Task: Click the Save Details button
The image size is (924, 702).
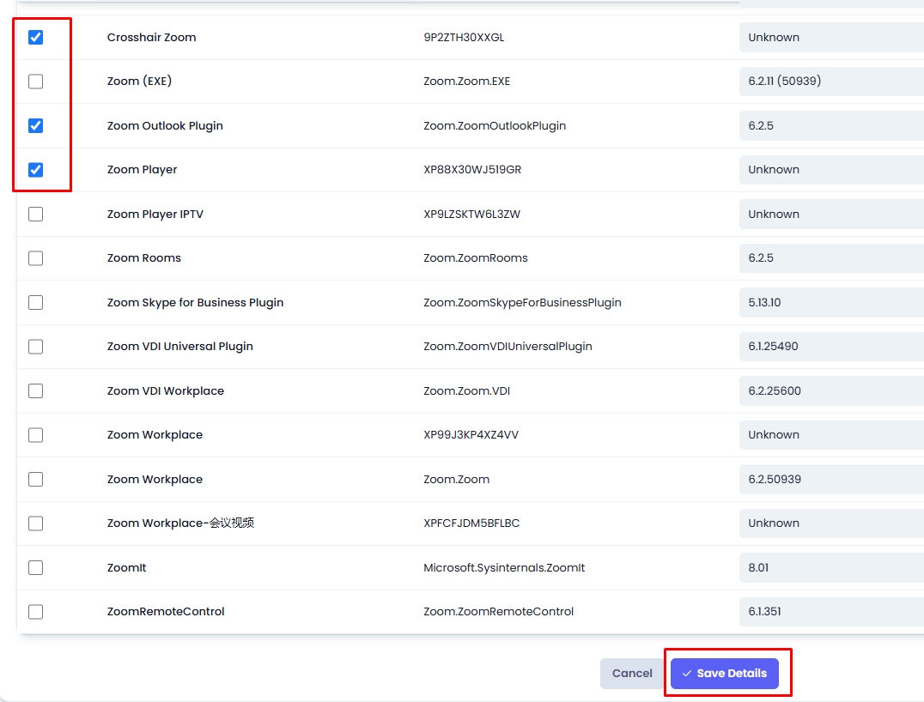Action: pos(724,673)
